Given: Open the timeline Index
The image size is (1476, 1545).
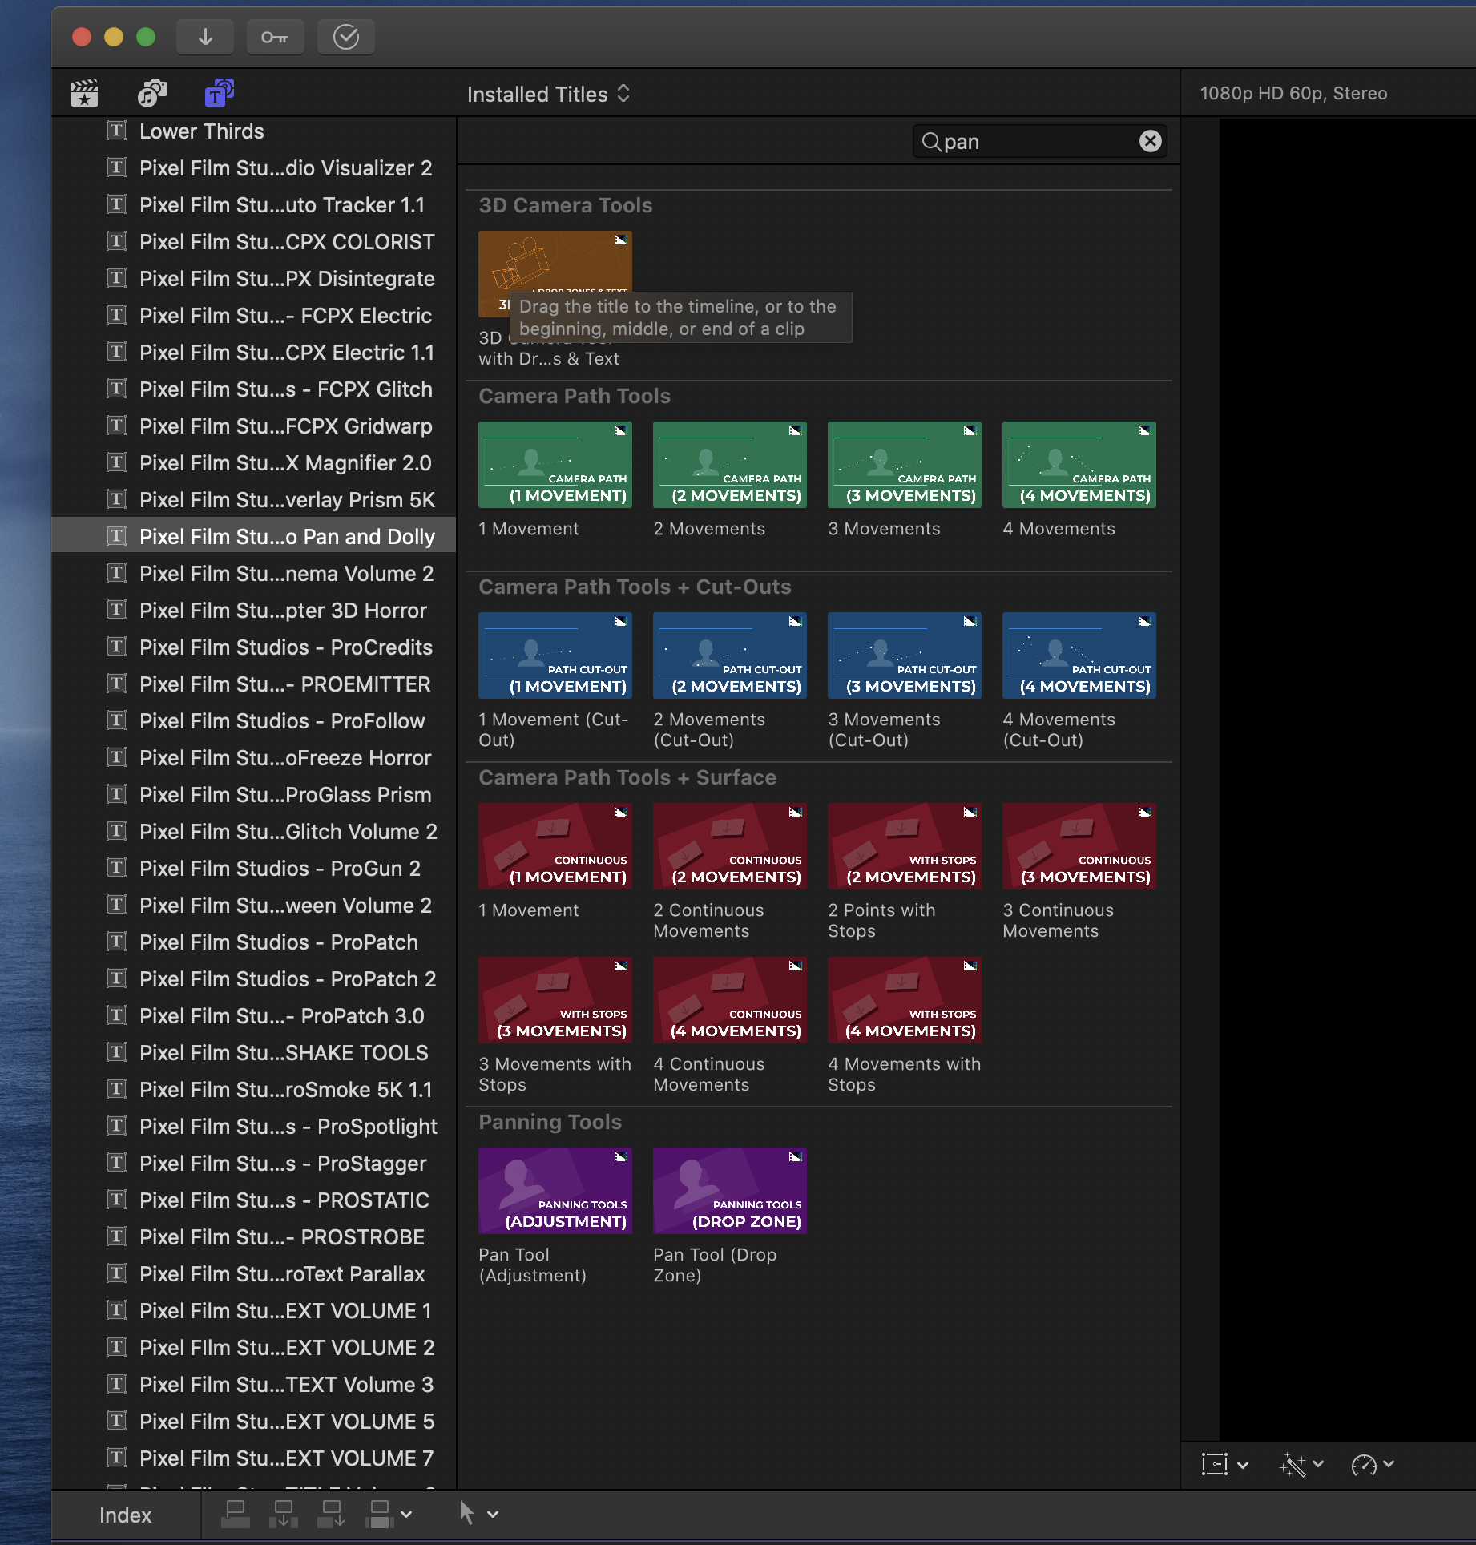Looking at the screenshot, I should click(x=126, y=1515).
